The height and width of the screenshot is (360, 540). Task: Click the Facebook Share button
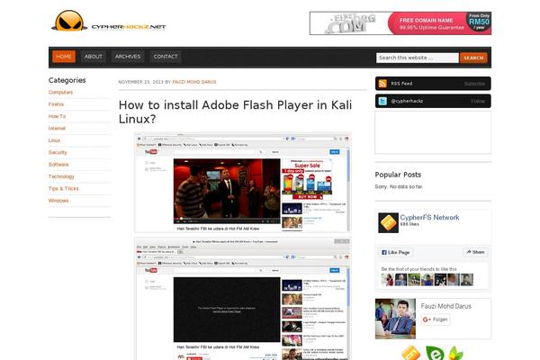[475, 252]
